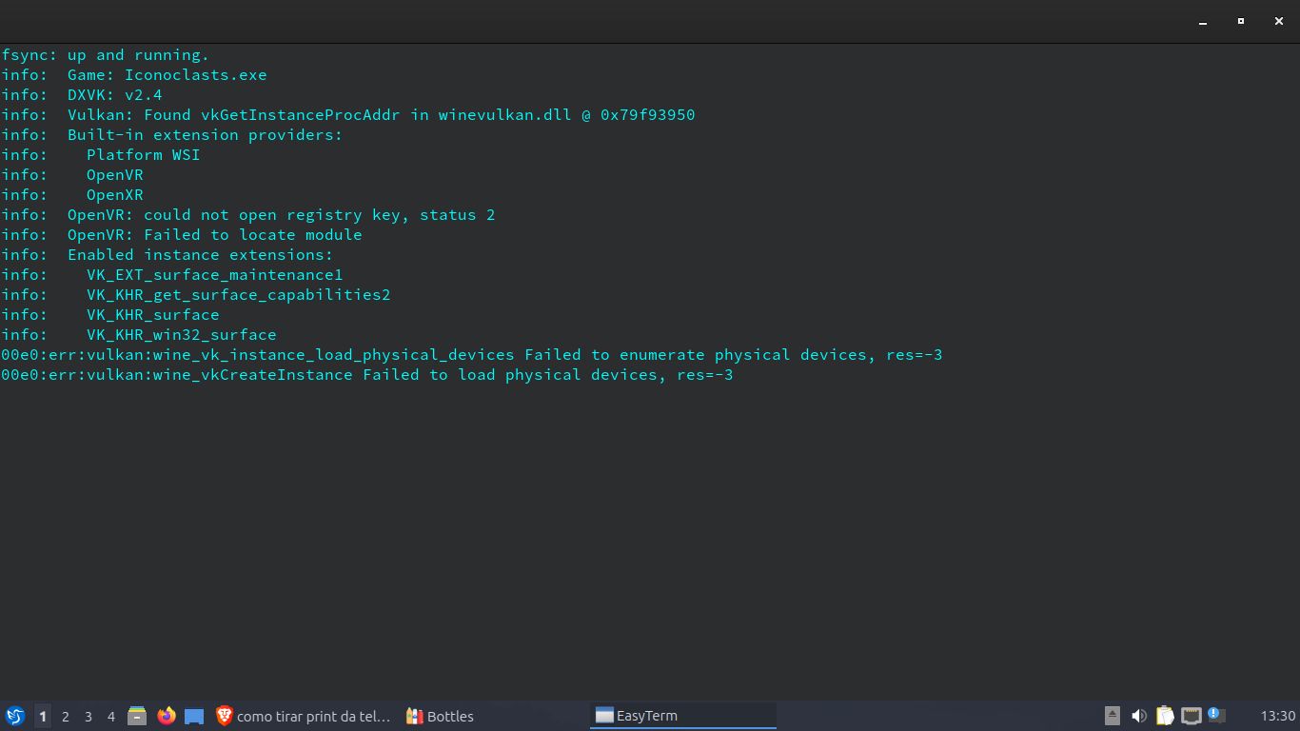
Task: Click the 'Platform WSI' line
Action: (x=101, y=155)
